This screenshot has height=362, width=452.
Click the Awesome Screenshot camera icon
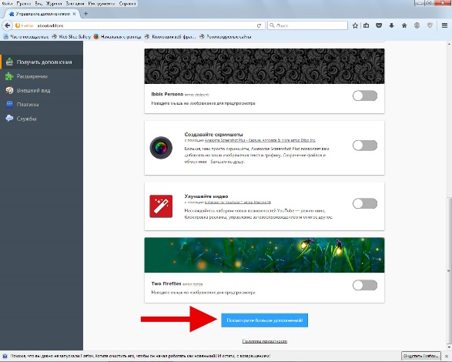click(161, 148)
